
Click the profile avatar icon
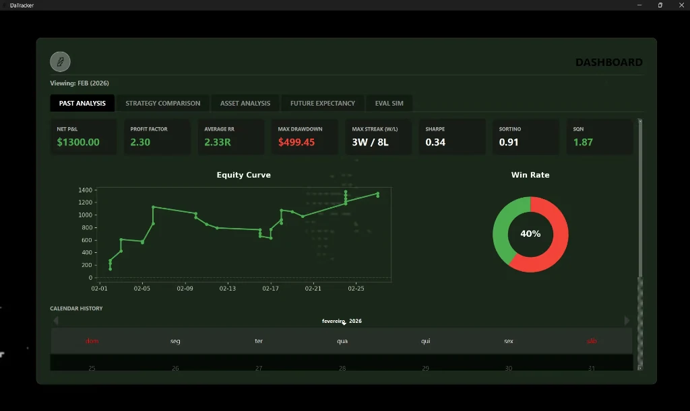(60, 61)
